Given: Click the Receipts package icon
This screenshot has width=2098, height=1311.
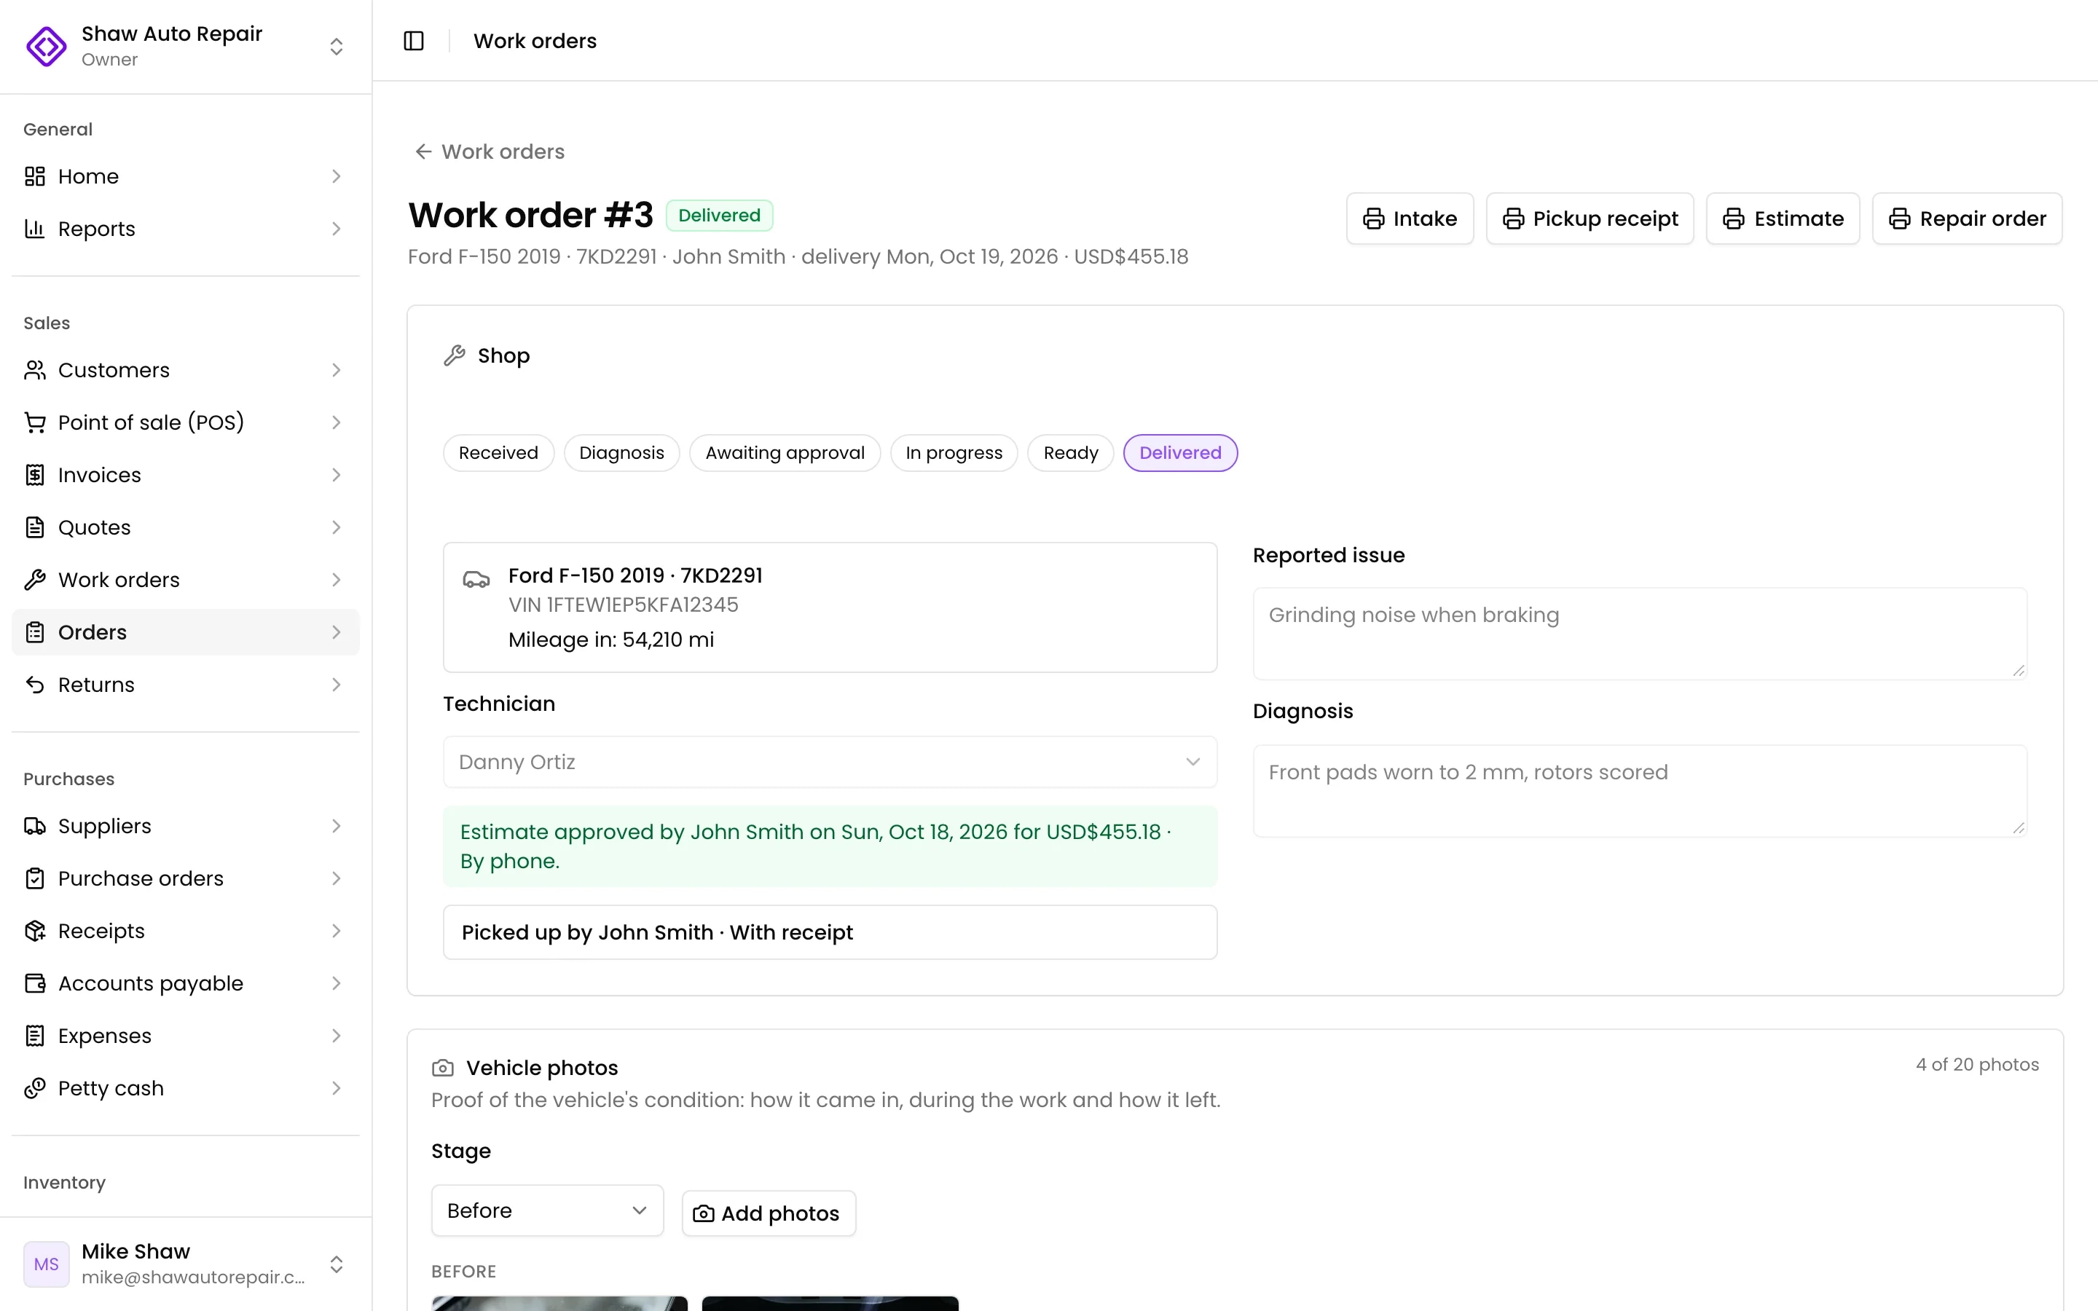Looking at the screenshot, I should [x=35, y=932].
